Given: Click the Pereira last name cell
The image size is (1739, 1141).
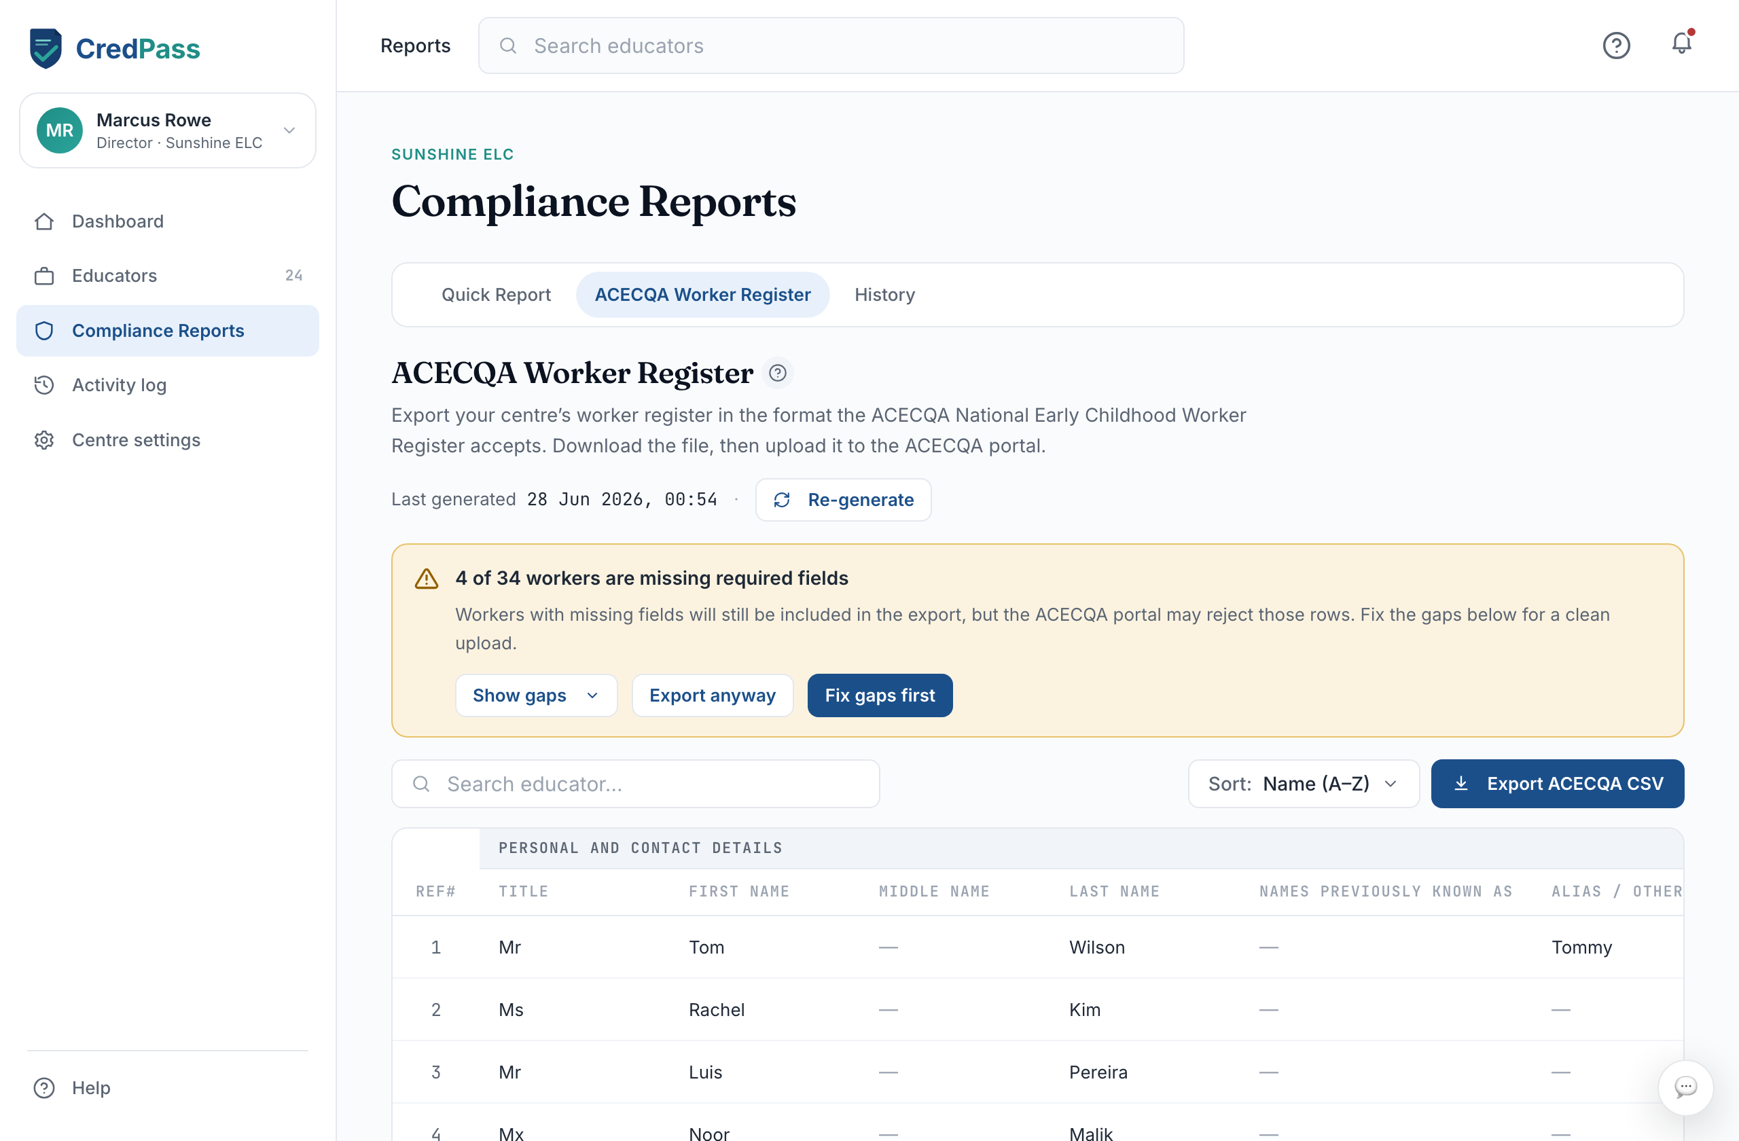Looking at the screenshot, I should click(x=1098, y=1072).
